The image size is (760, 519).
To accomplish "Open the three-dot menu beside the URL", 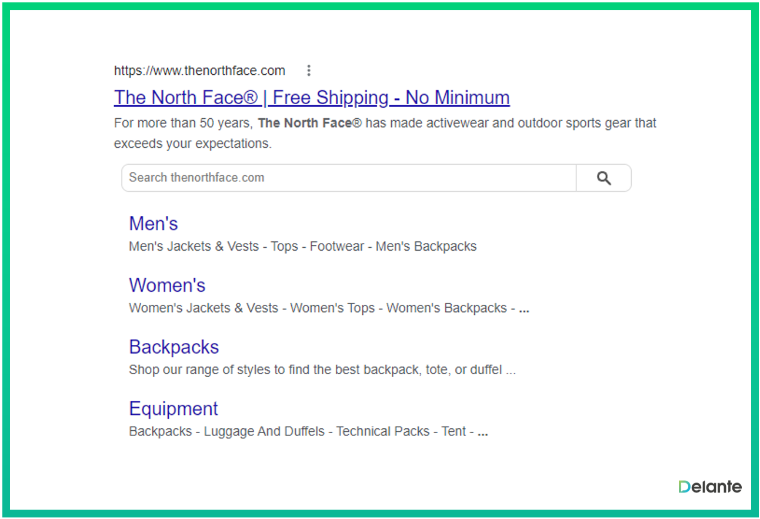I will [x=309, y=71].
